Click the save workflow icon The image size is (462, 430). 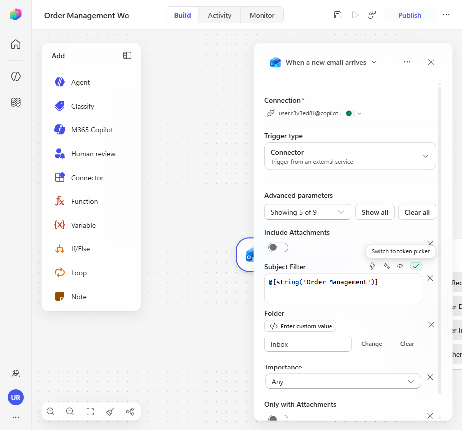pyautogui.click(x=338, y=15)
